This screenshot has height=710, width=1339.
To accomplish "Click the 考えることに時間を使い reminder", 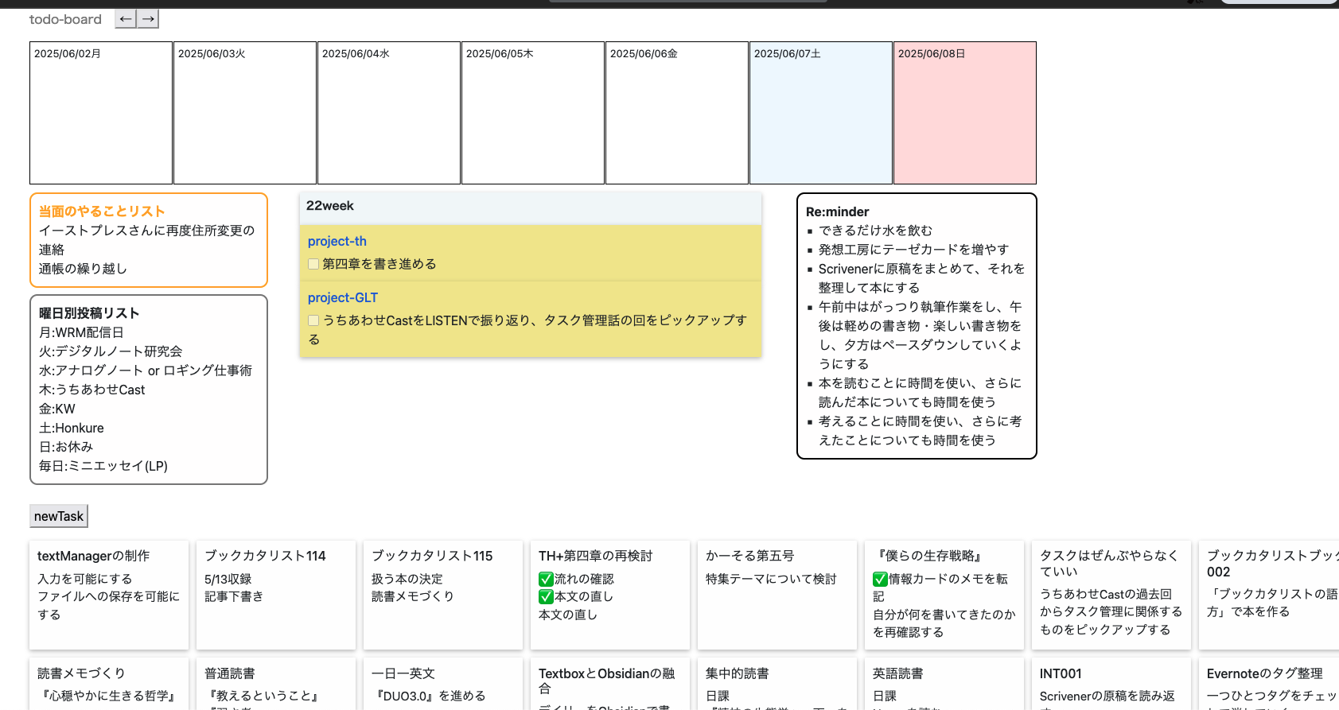I will pos(921,431).
